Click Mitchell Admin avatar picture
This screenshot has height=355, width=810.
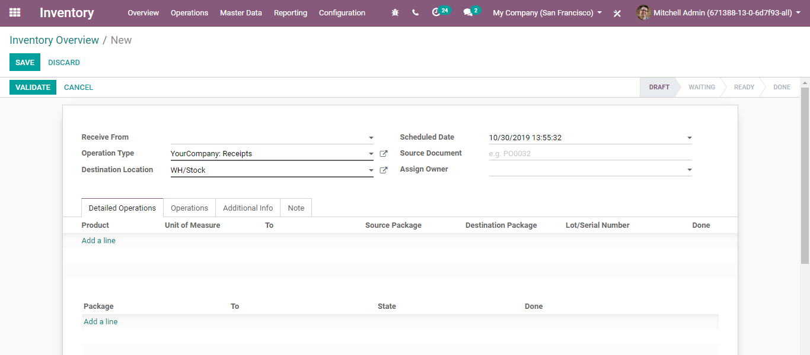point(643,12)
